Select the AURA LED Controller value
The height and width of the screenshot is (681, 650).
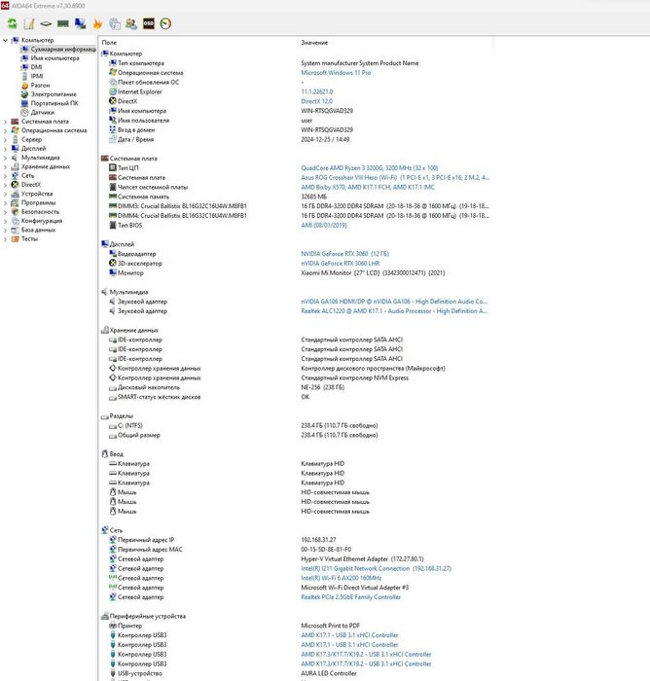(x=329, y=673)
